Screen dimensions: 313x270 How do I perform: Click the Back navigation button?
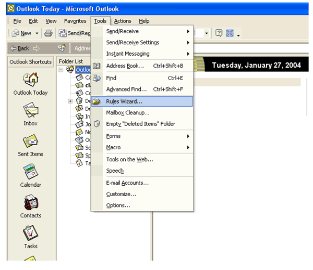pos(20,48)
